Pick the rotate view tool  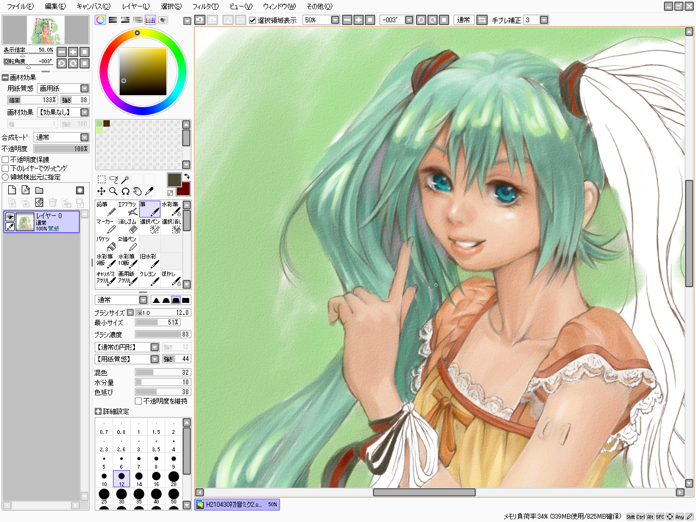tap(125, 191)
